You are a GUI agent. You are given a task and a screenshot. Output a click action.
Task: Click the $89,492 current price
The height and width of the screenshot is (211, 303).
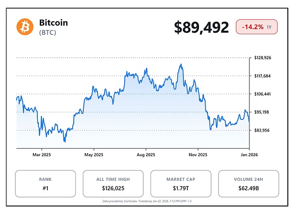tap(201, 27)
